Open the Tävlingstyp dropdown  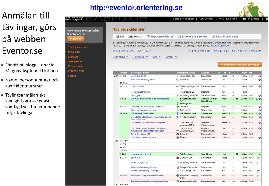[x=140, y=57]
